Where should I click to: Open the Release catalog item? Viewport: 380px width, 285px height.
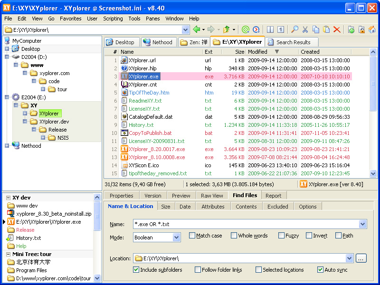pos(25,230)
